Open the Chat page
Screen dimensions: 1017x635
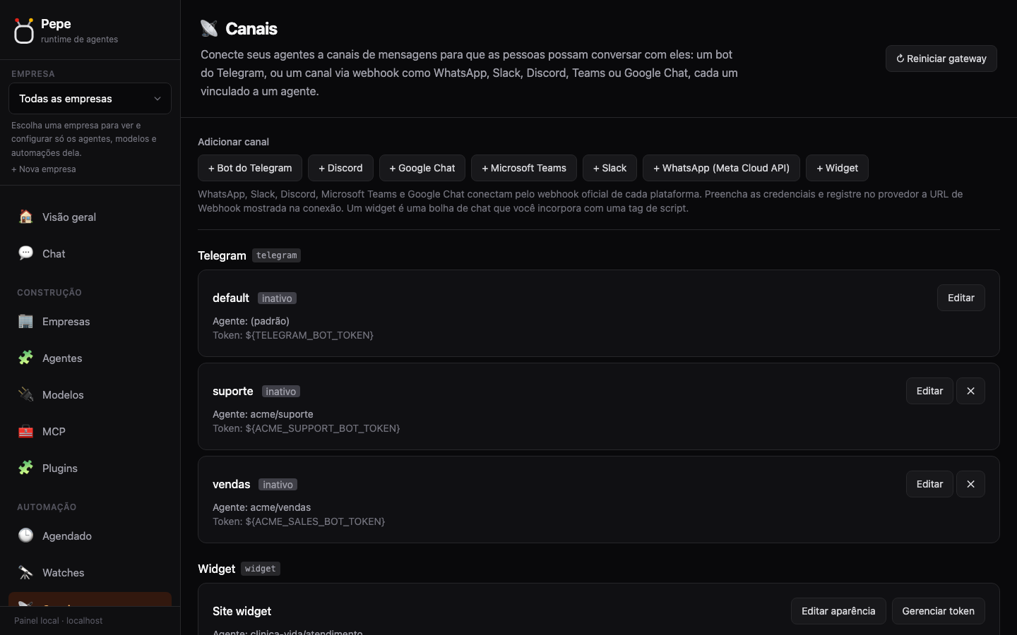(x=90, y=253)
